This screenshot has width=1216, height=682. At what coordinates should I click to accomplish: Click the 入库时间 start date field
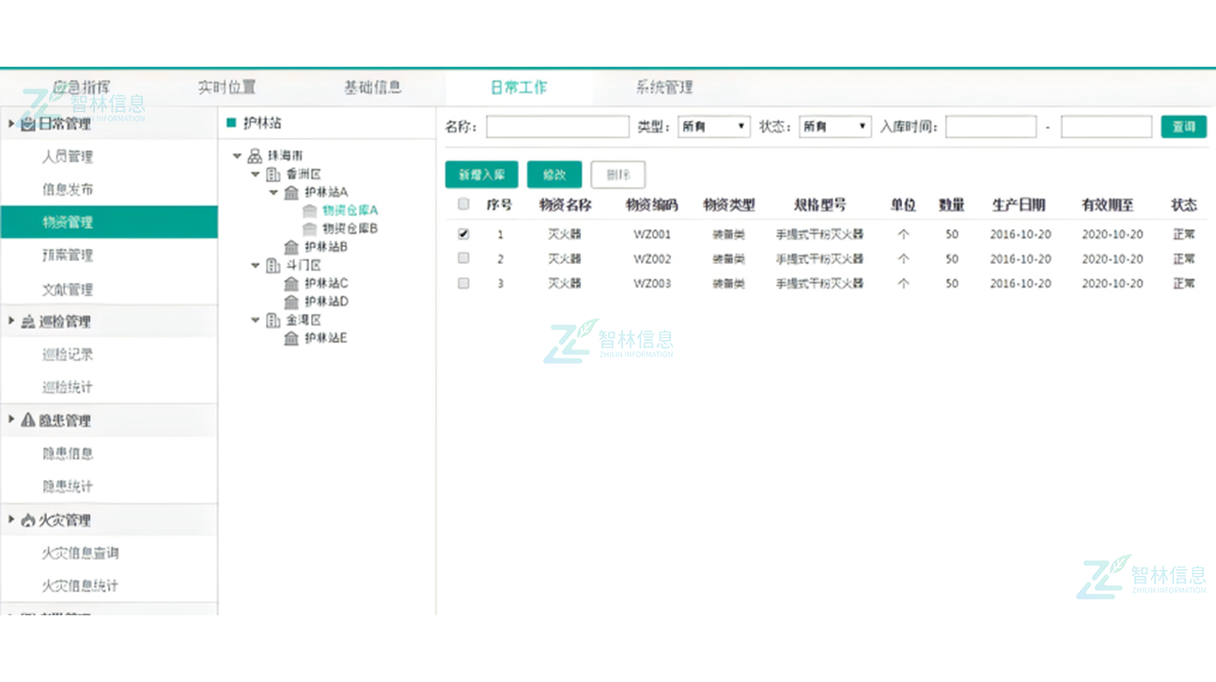click(x=990, y=127)
